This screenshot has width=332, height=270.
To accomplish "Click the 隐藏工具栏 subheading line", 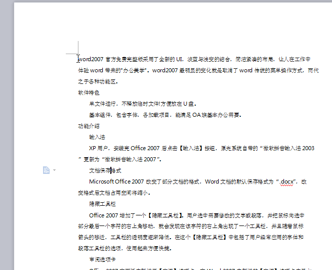I will (x=102, y=204).
